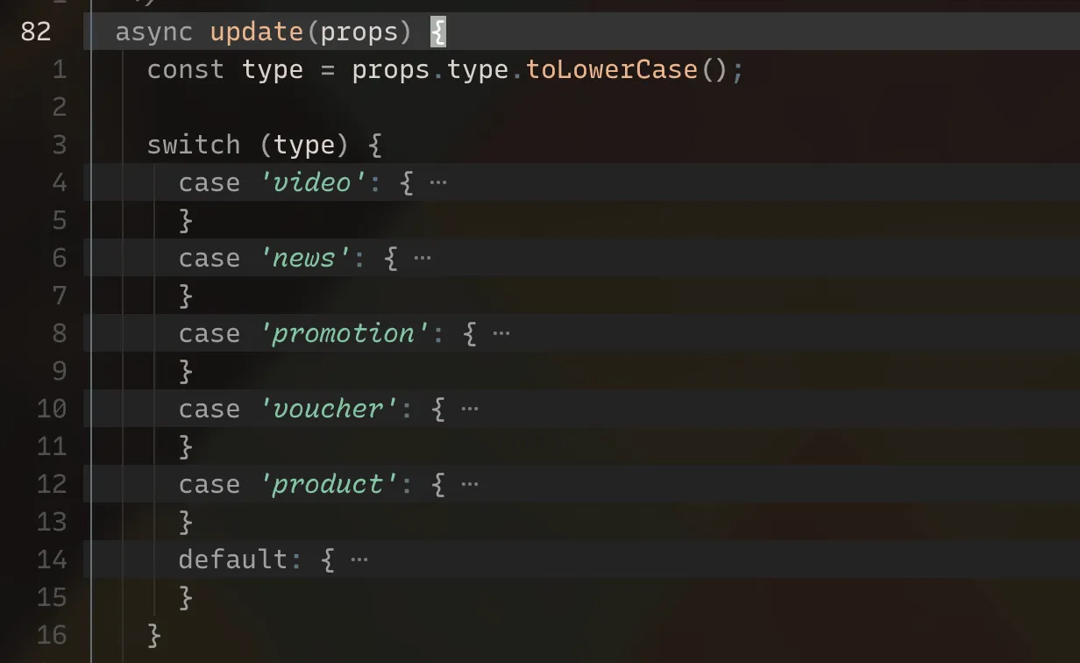Click the 'const' keyword

(186, 70)
